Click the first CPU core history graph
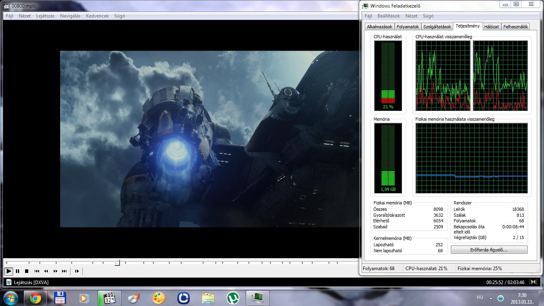The width and height of the screenshot is (544, 306). [443, 76]
